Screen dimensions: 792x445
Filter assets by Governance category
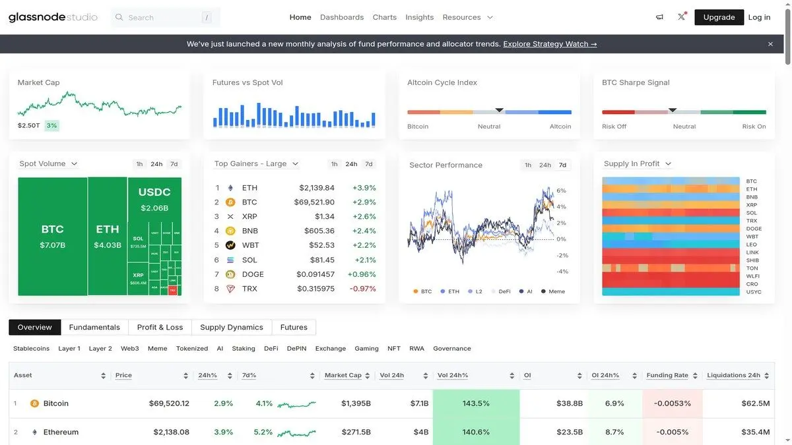pyautogui.click(x=452, y=349)
